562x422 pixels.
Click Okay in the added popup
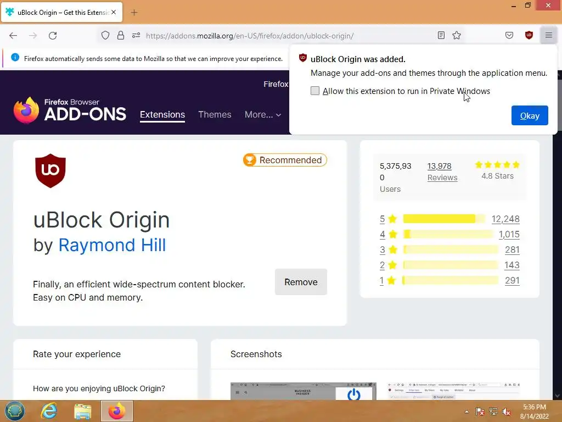[530, 115]
